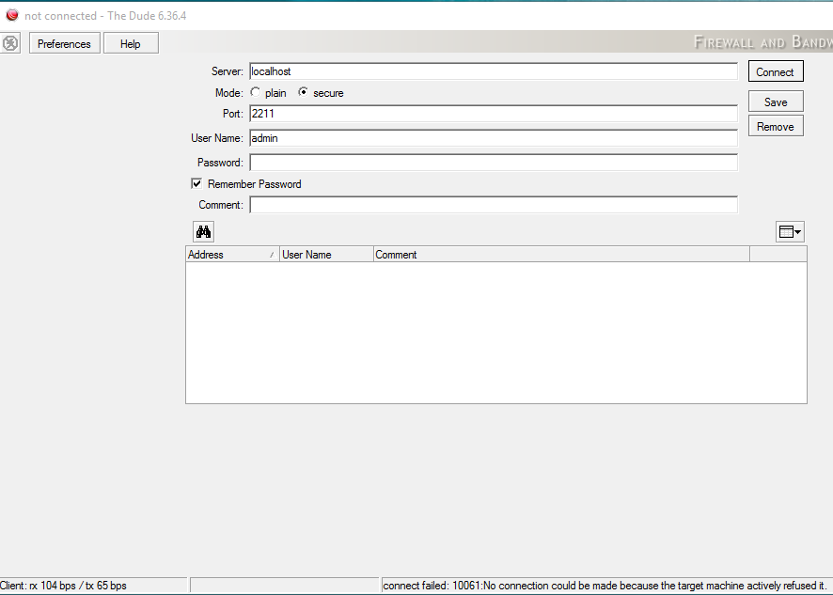Focus the Comment input field
The height and width of the screenshot is (595, 833).
[494, 205]
